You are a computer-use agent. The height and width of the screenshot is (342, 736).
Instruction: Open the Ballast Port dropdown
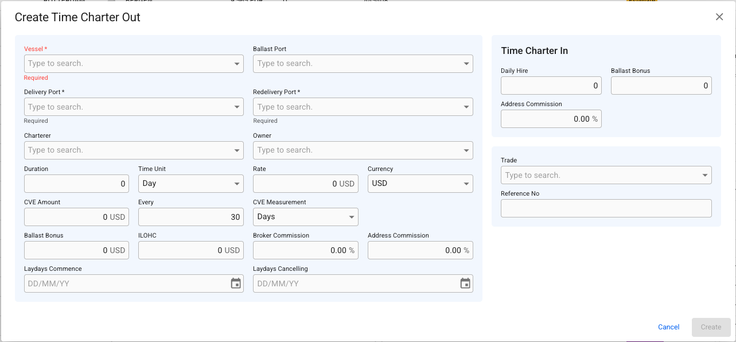pos(466,64)
